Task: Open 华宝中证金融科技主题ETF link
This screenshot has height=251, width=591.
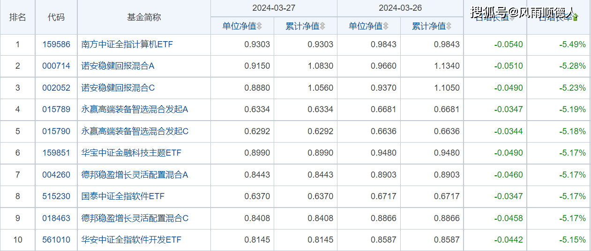Action: coord(131,153)
